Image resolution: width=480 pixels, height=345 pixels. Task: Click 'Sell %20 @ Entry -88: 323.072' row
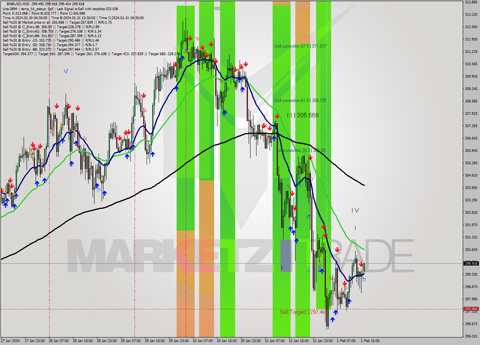(x=51, y=49)
